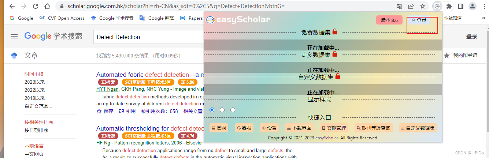The image size is (489, 158).
Task: Reload the current page
Action: [35, 6]
